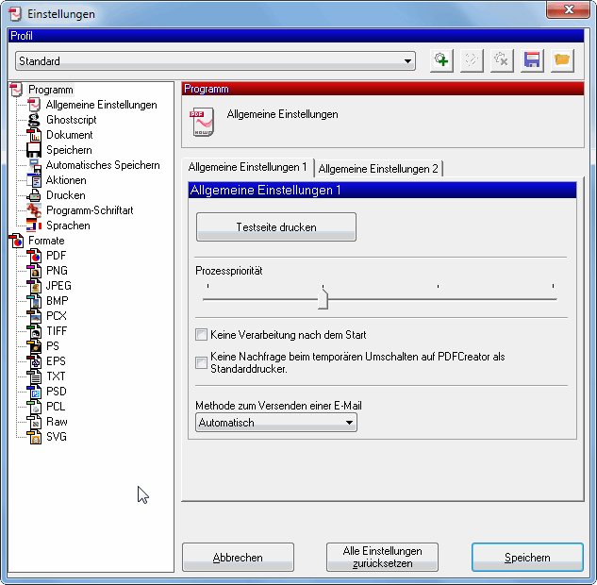Screen dimensions: 597x585
Task: Select the PCL format tree item
Action: pos(56,407)
